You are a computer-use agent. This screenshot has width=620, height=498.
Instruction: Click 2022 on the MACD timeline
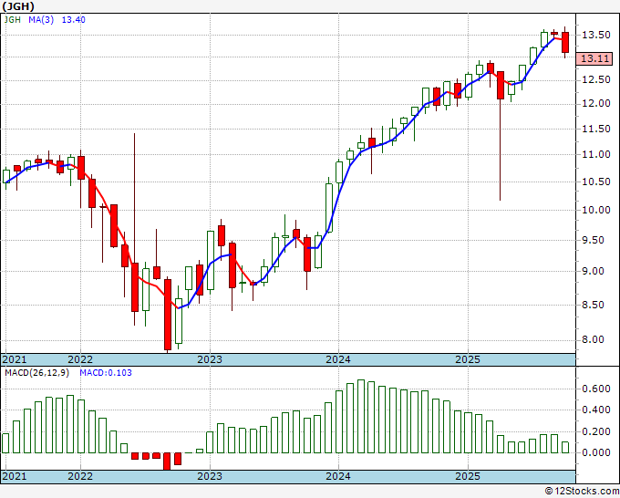coord(80,476)
